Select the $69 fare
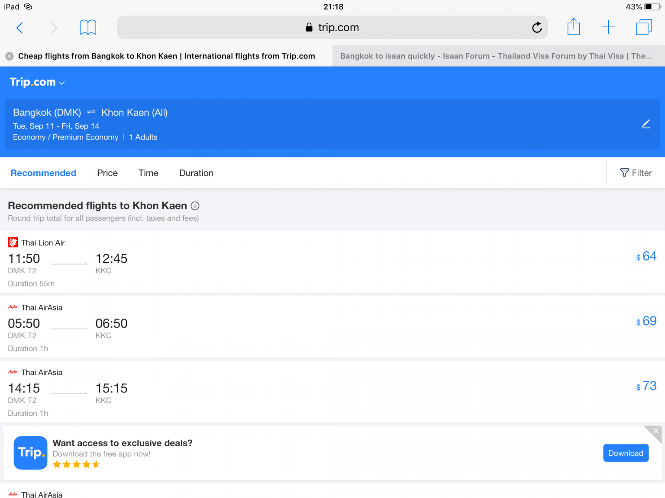The image size is (665, 498). pyautogui.click(x=646, y=321)
